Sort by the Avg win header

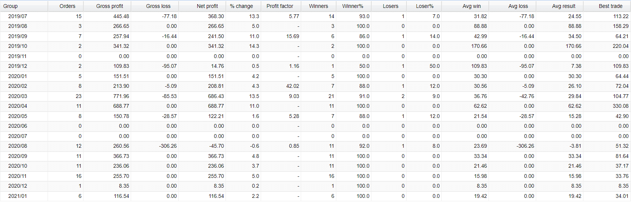coord(465,6)
